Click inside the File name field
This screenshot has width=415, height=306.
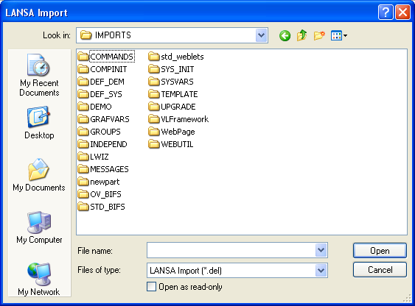click(231, 250)
